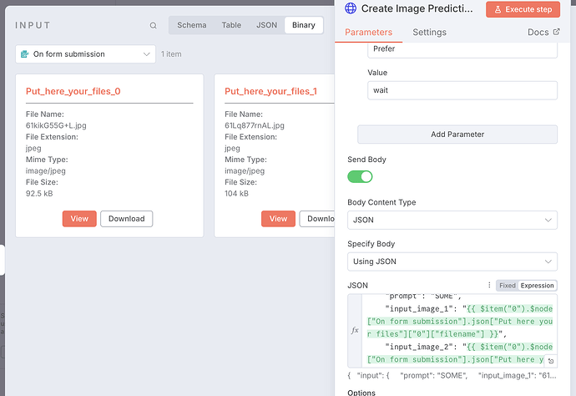Switch JSON field to Fixed mode
Image resolution: width=576 pixels, height=396 pixels.
point(508,286)
